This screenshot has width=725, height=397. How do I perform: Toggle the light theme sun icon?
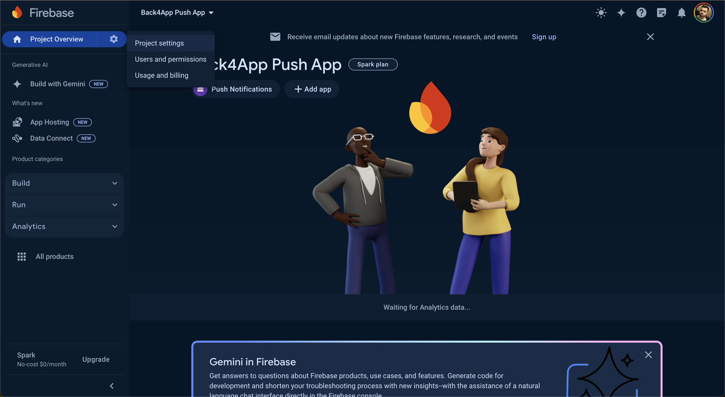[x=601, y=13]
